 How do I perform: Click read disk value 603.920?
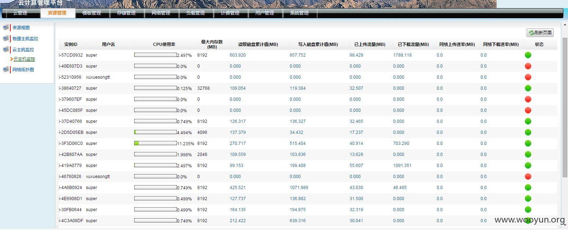tap(238, 55)
